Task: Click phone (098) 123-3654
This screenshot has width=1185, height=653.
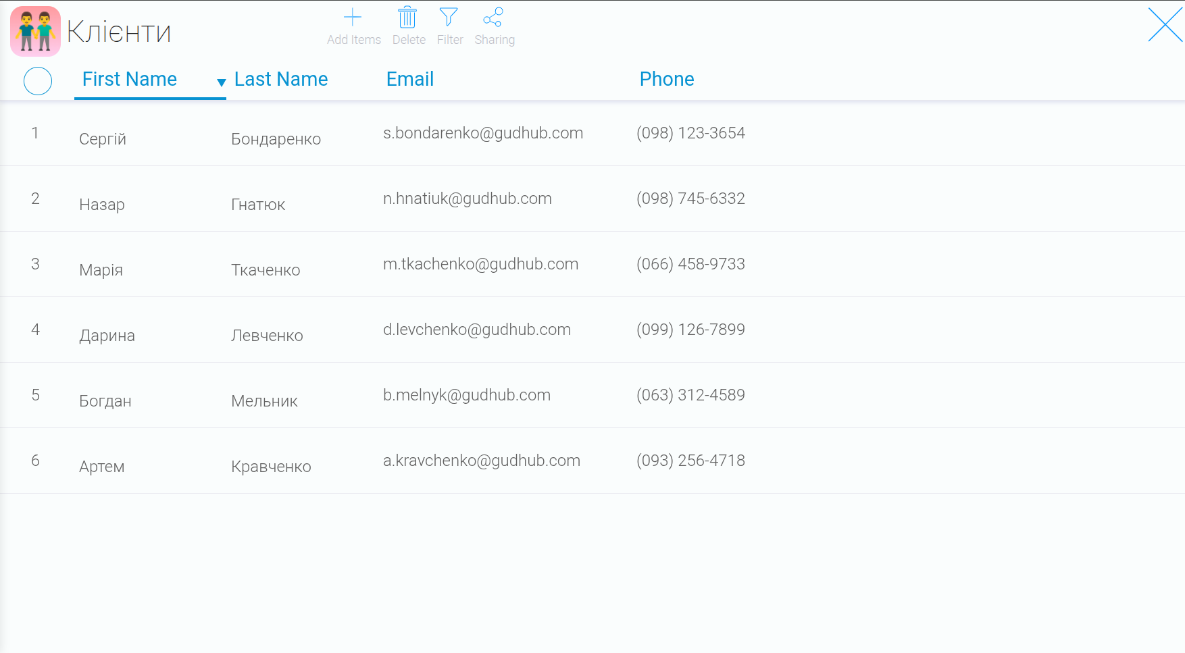Action: tap(690, 133)
